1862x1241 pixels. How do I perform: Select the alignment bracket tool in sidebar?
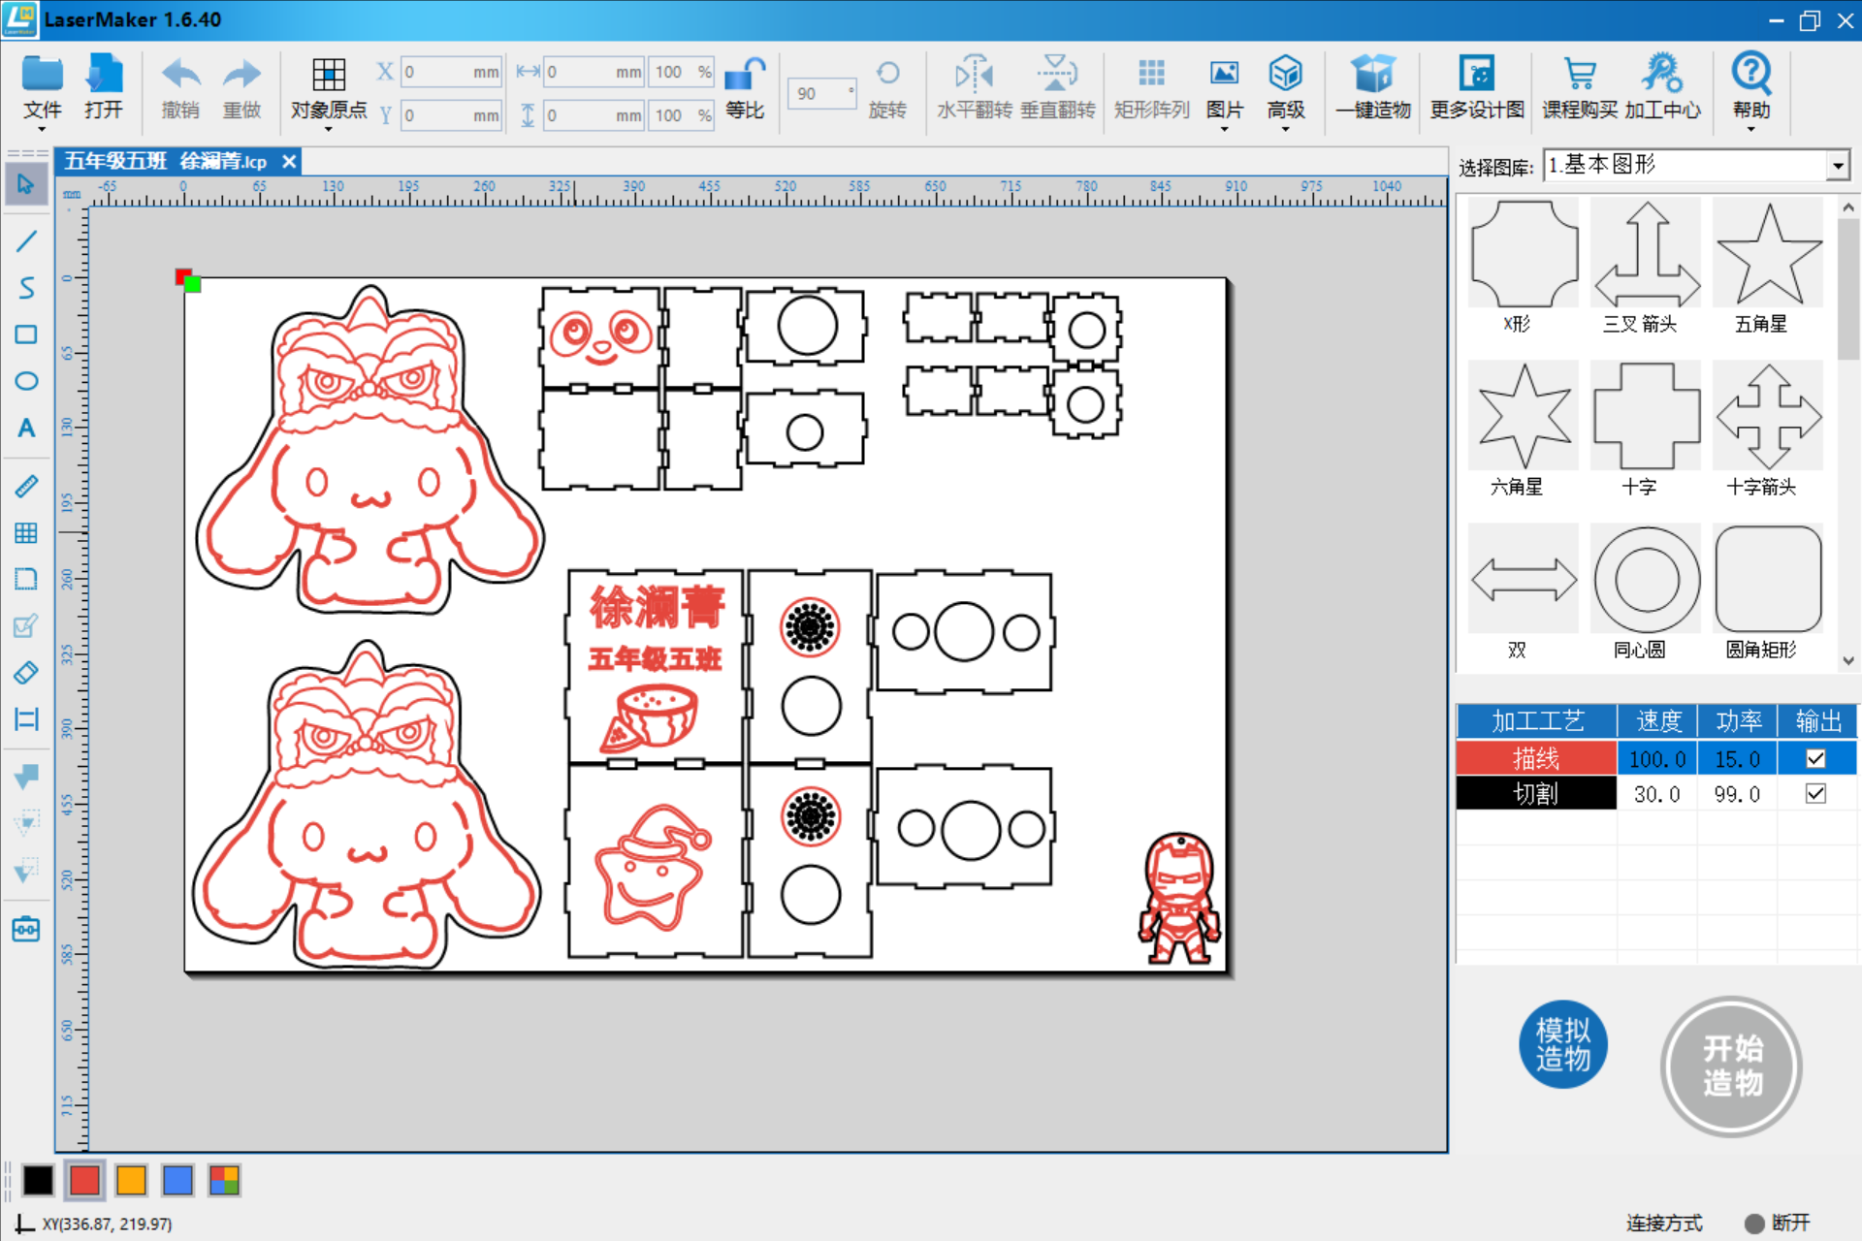(x=26, y=719)
